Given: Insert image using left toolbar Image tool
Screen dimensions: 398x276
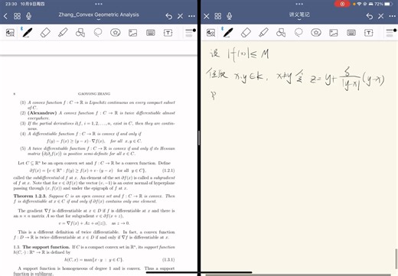Looking at the screenshot, I should click(132, 33).
